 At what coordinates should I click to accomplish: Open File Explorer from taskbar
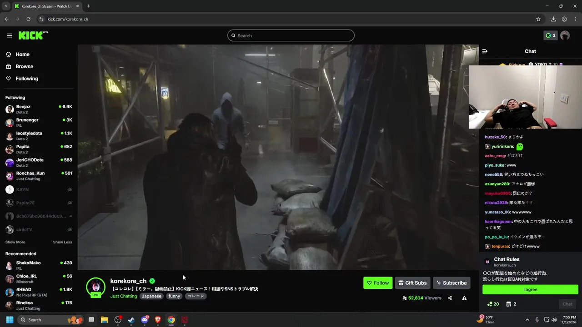[x=105, y=320]
